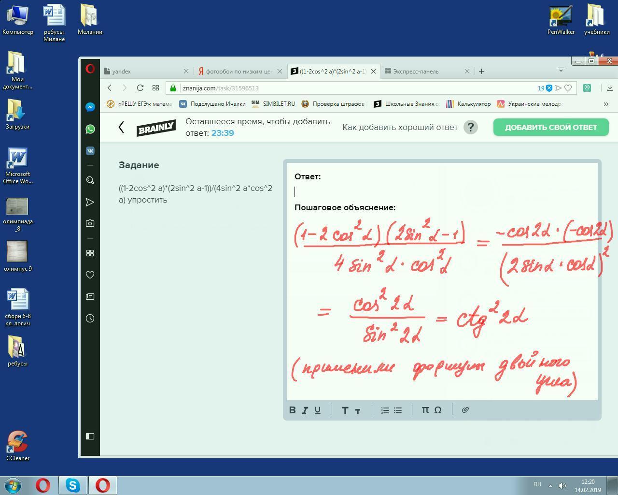The height and width of the screenshot is (495, 618).
Task: Click ДОБАВИТЬ СВОЙ ОТВЕТ button
Action: [x=551, y=127]
